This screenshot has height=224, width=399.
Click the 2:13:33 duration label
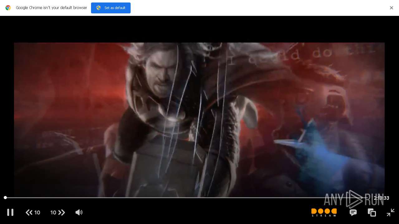[x=382, y=198]
